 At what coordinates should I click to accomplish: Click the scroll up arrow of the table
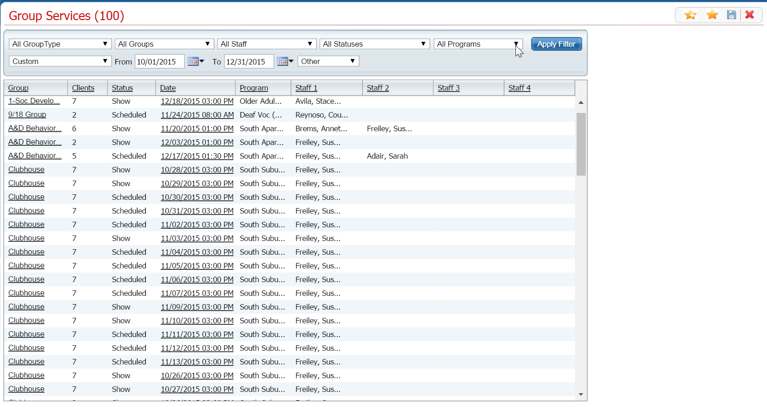(x=581, y=102)
